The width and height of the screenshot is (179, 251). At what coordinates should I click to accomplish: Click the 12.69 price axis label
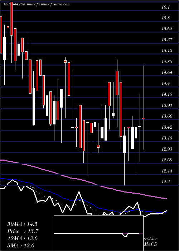[167, 160]
